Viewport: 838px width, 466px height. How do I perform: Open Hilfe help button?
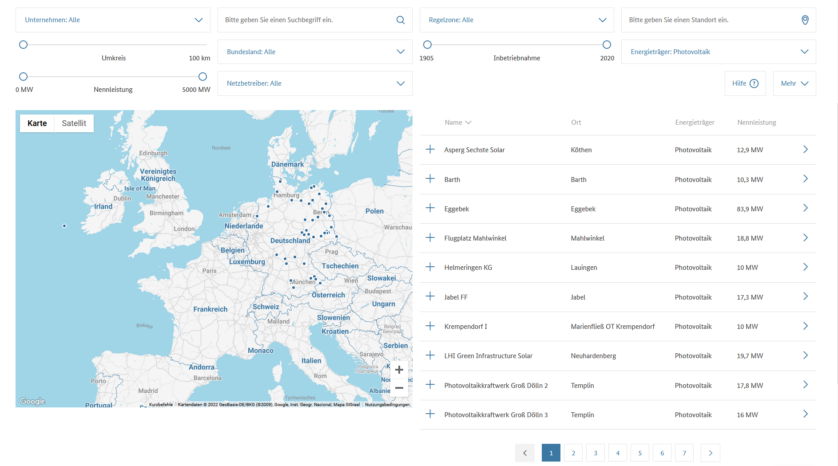click(x=745, y=83)
